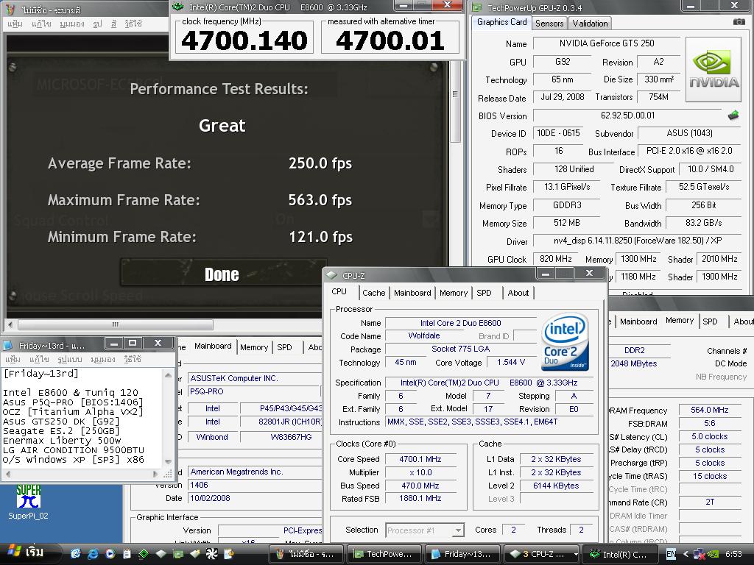Open Mainboard tab in front CPU-Z
The height and width of the screenshot is (565, 754).
tap(412, 293)
